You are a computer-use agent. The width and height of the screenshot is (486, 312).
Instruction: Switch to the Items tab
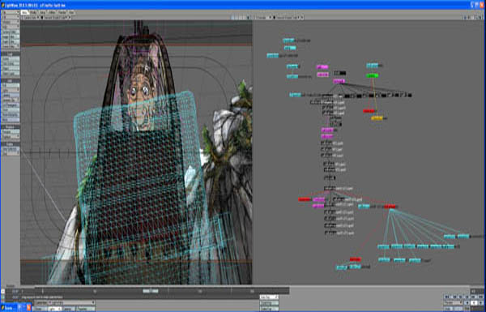(x=25, y=12)
